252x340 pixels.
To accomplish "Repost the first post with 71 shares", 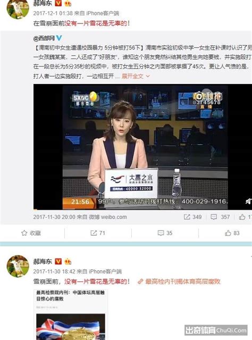I will [98, 233].
